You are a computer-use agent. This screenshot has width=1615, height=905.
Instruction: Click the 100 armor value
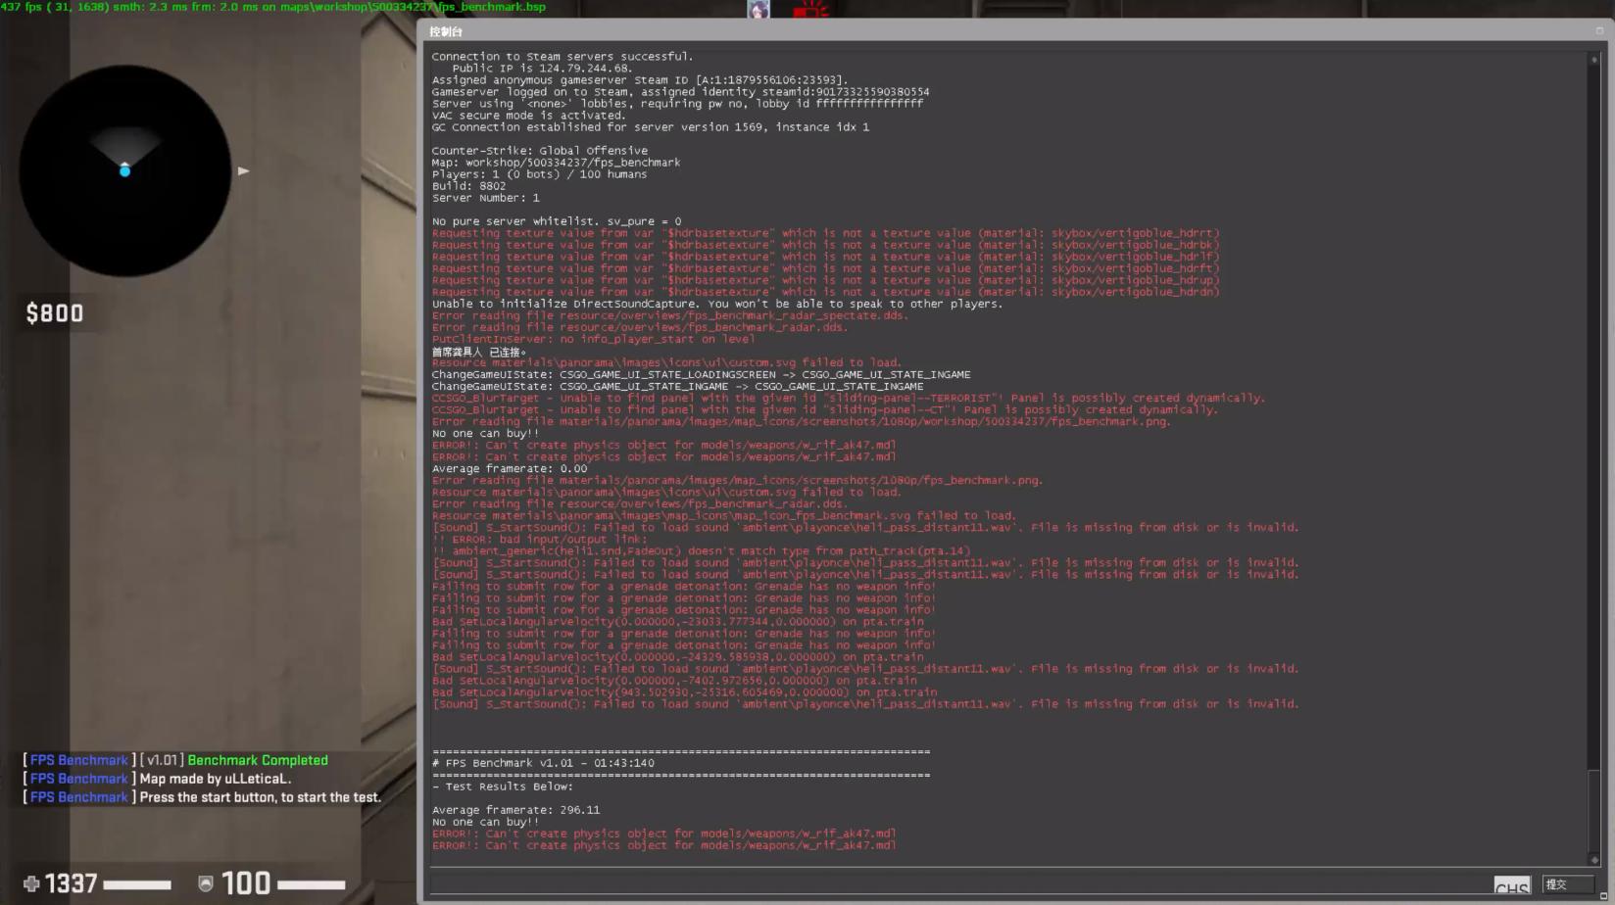246,883
